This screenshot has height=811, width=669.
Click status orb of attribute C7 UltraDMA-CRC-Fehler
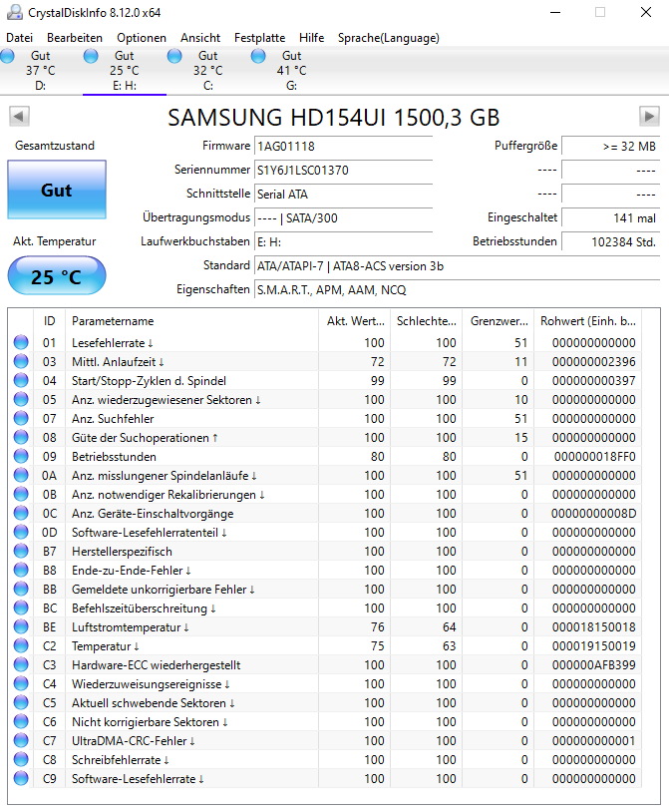pyautogui.click(x=21, y=740)
